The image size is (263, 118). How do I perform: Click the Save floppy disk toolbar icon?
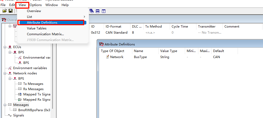coord(10,11)
